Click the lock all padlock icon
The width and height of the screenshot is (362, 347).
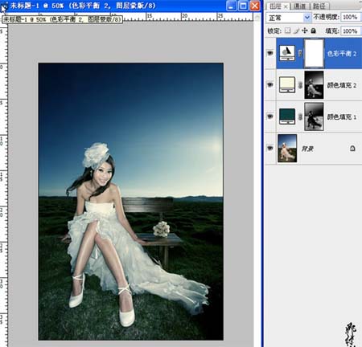[x=313, y=31]
